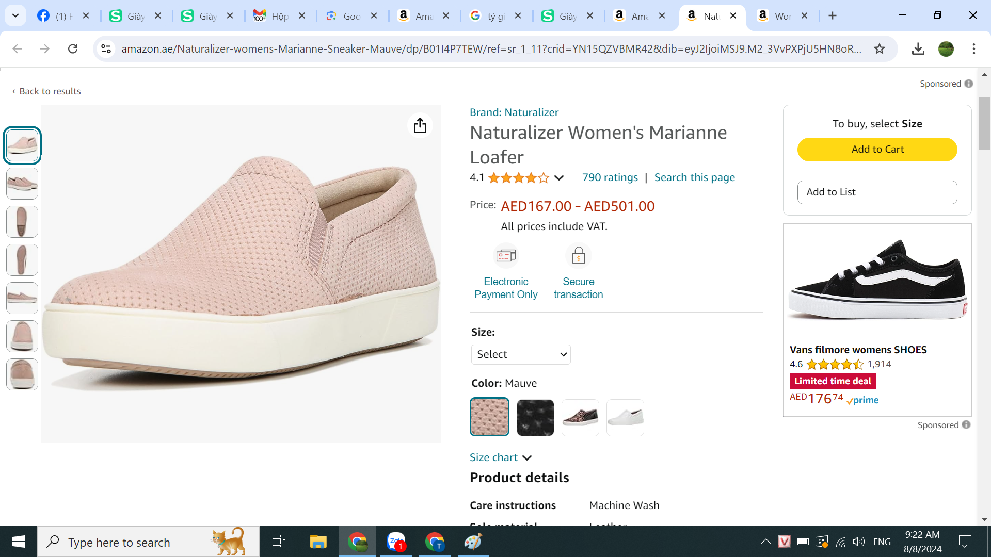991x557 pixels.
Task: Open site information icon in address bar
Action: tap(106, 48)
